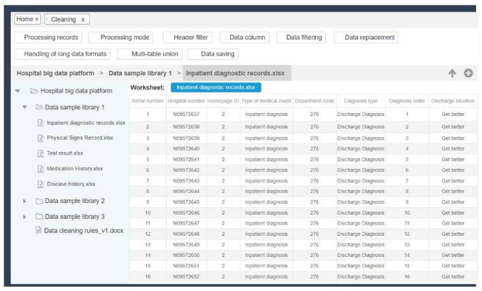This screenshot has width=482, height=291.
Task: Collapse Hospital big data platform root node
Action: (x=17, y=90)
